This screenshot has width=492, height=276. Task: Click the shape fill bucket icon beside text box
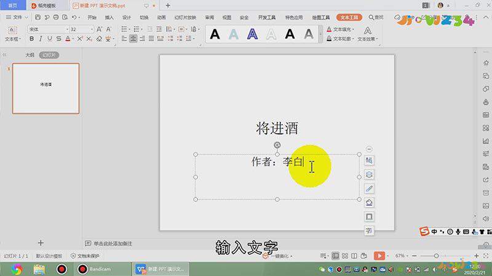pos(369,202)
